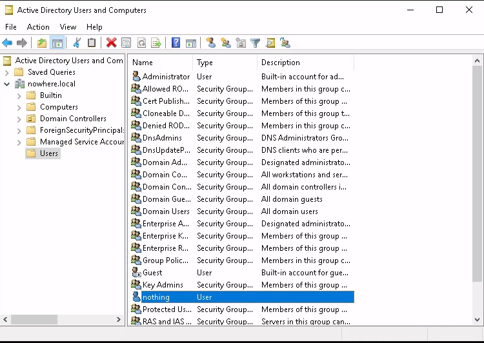The width and height of the screenshot is (484, 343).
Task: Click the Find objects toolbar icon
Action: pos(270,43)
